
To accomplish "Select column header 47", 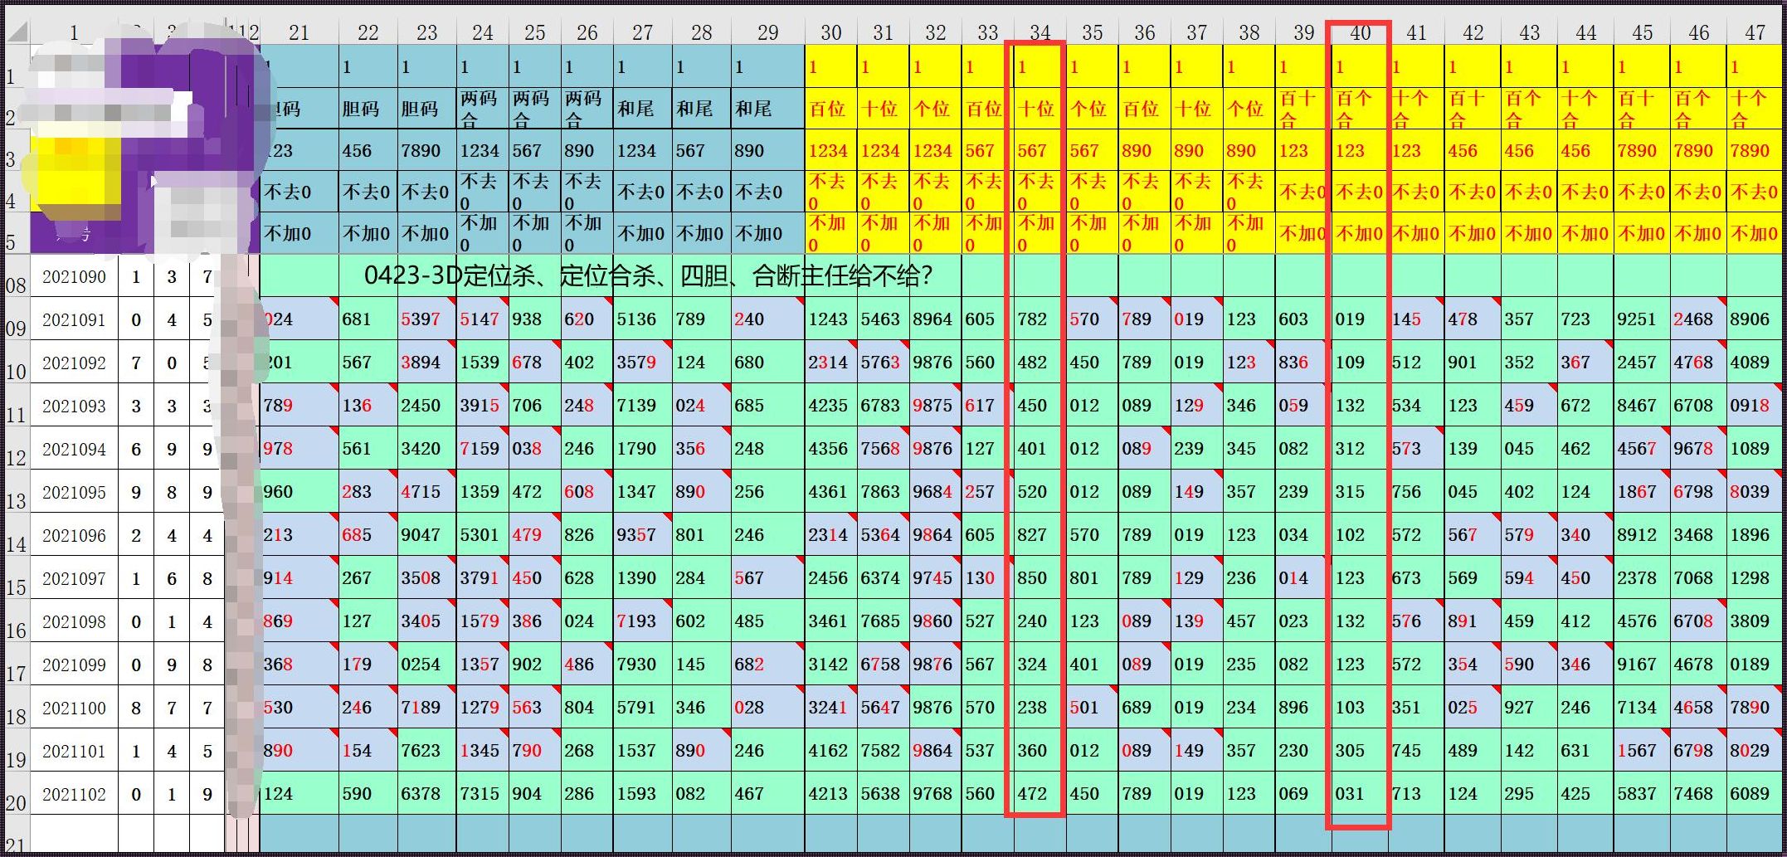I will tap(1755, 32).
